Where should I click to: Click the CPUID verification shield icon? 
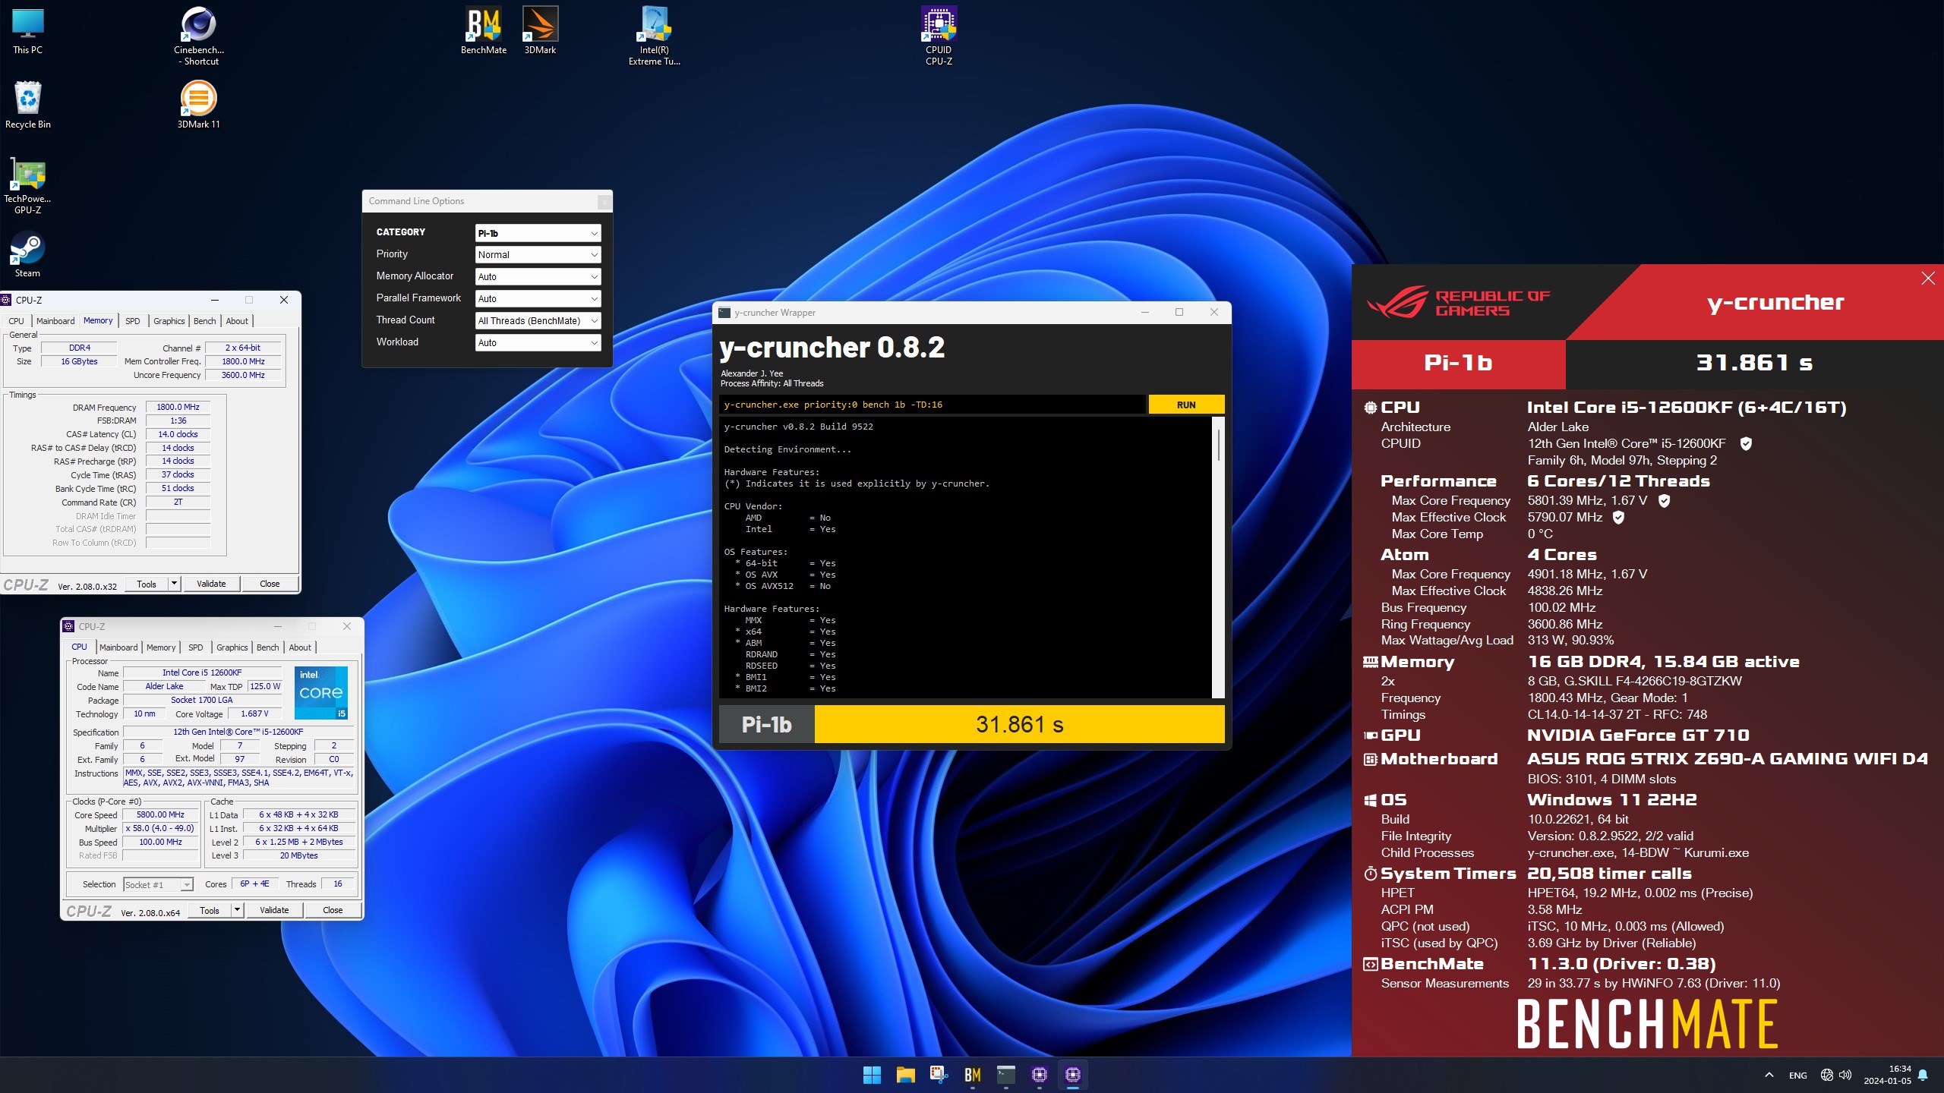[x=1746, y=444]
